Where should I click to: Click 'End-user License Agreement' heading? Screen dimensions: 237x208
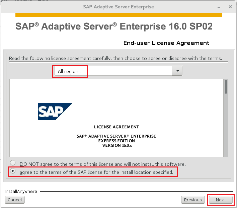[x=166, y=43]
